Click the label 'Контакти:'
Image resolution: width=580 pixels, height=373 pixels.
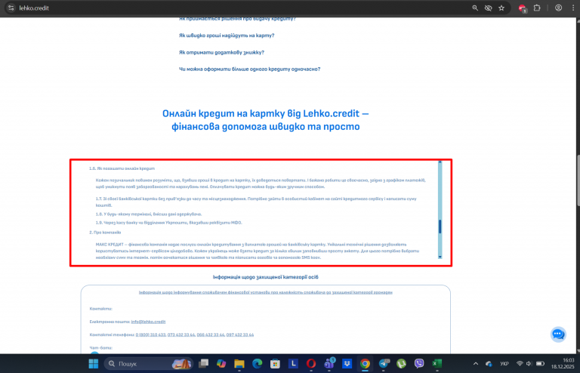[100, 309]
